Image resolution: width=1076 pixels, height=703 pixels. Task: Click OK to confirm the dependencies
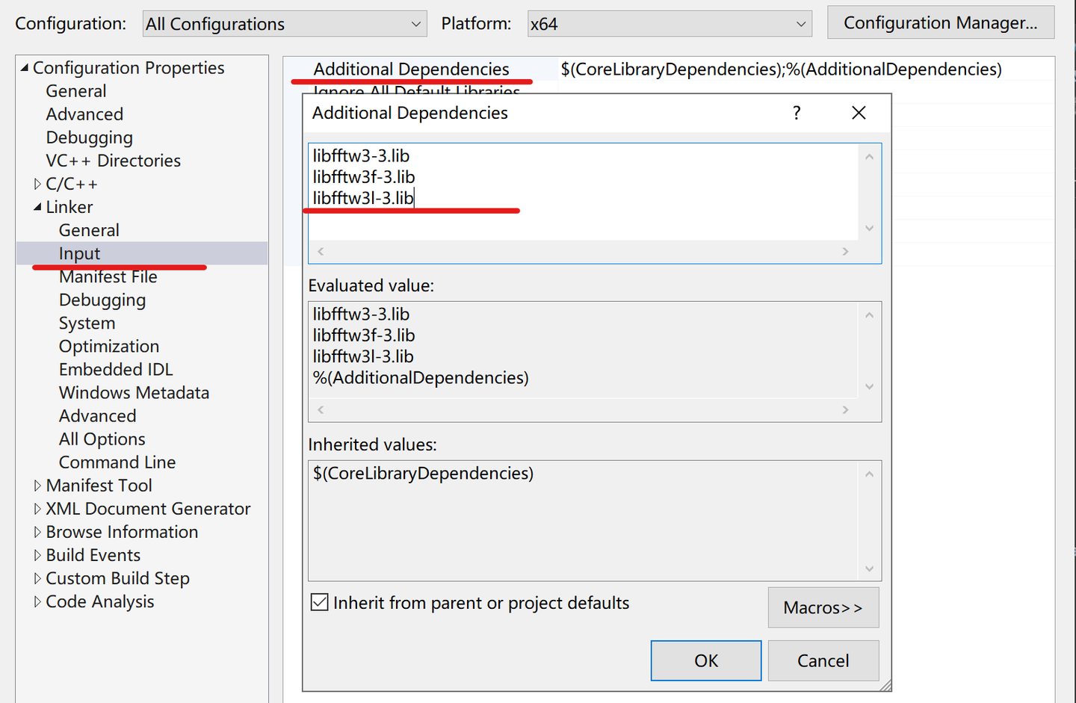click(705, 660)
